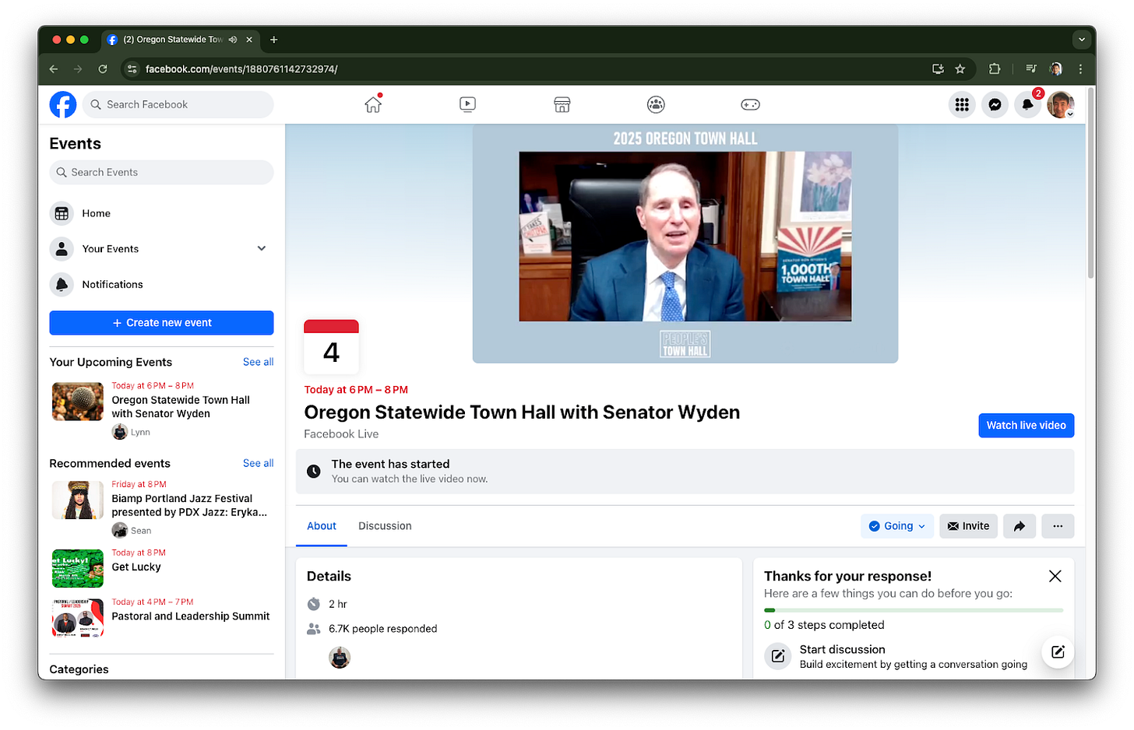
Task: Open Biamp Portland Jazz Festival event
Action: click(x=161, y=508)
